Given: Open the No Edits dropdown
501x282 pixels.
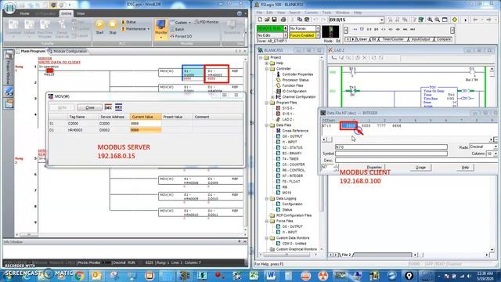Looking at the screenshot, I should (x=285, y=35).
